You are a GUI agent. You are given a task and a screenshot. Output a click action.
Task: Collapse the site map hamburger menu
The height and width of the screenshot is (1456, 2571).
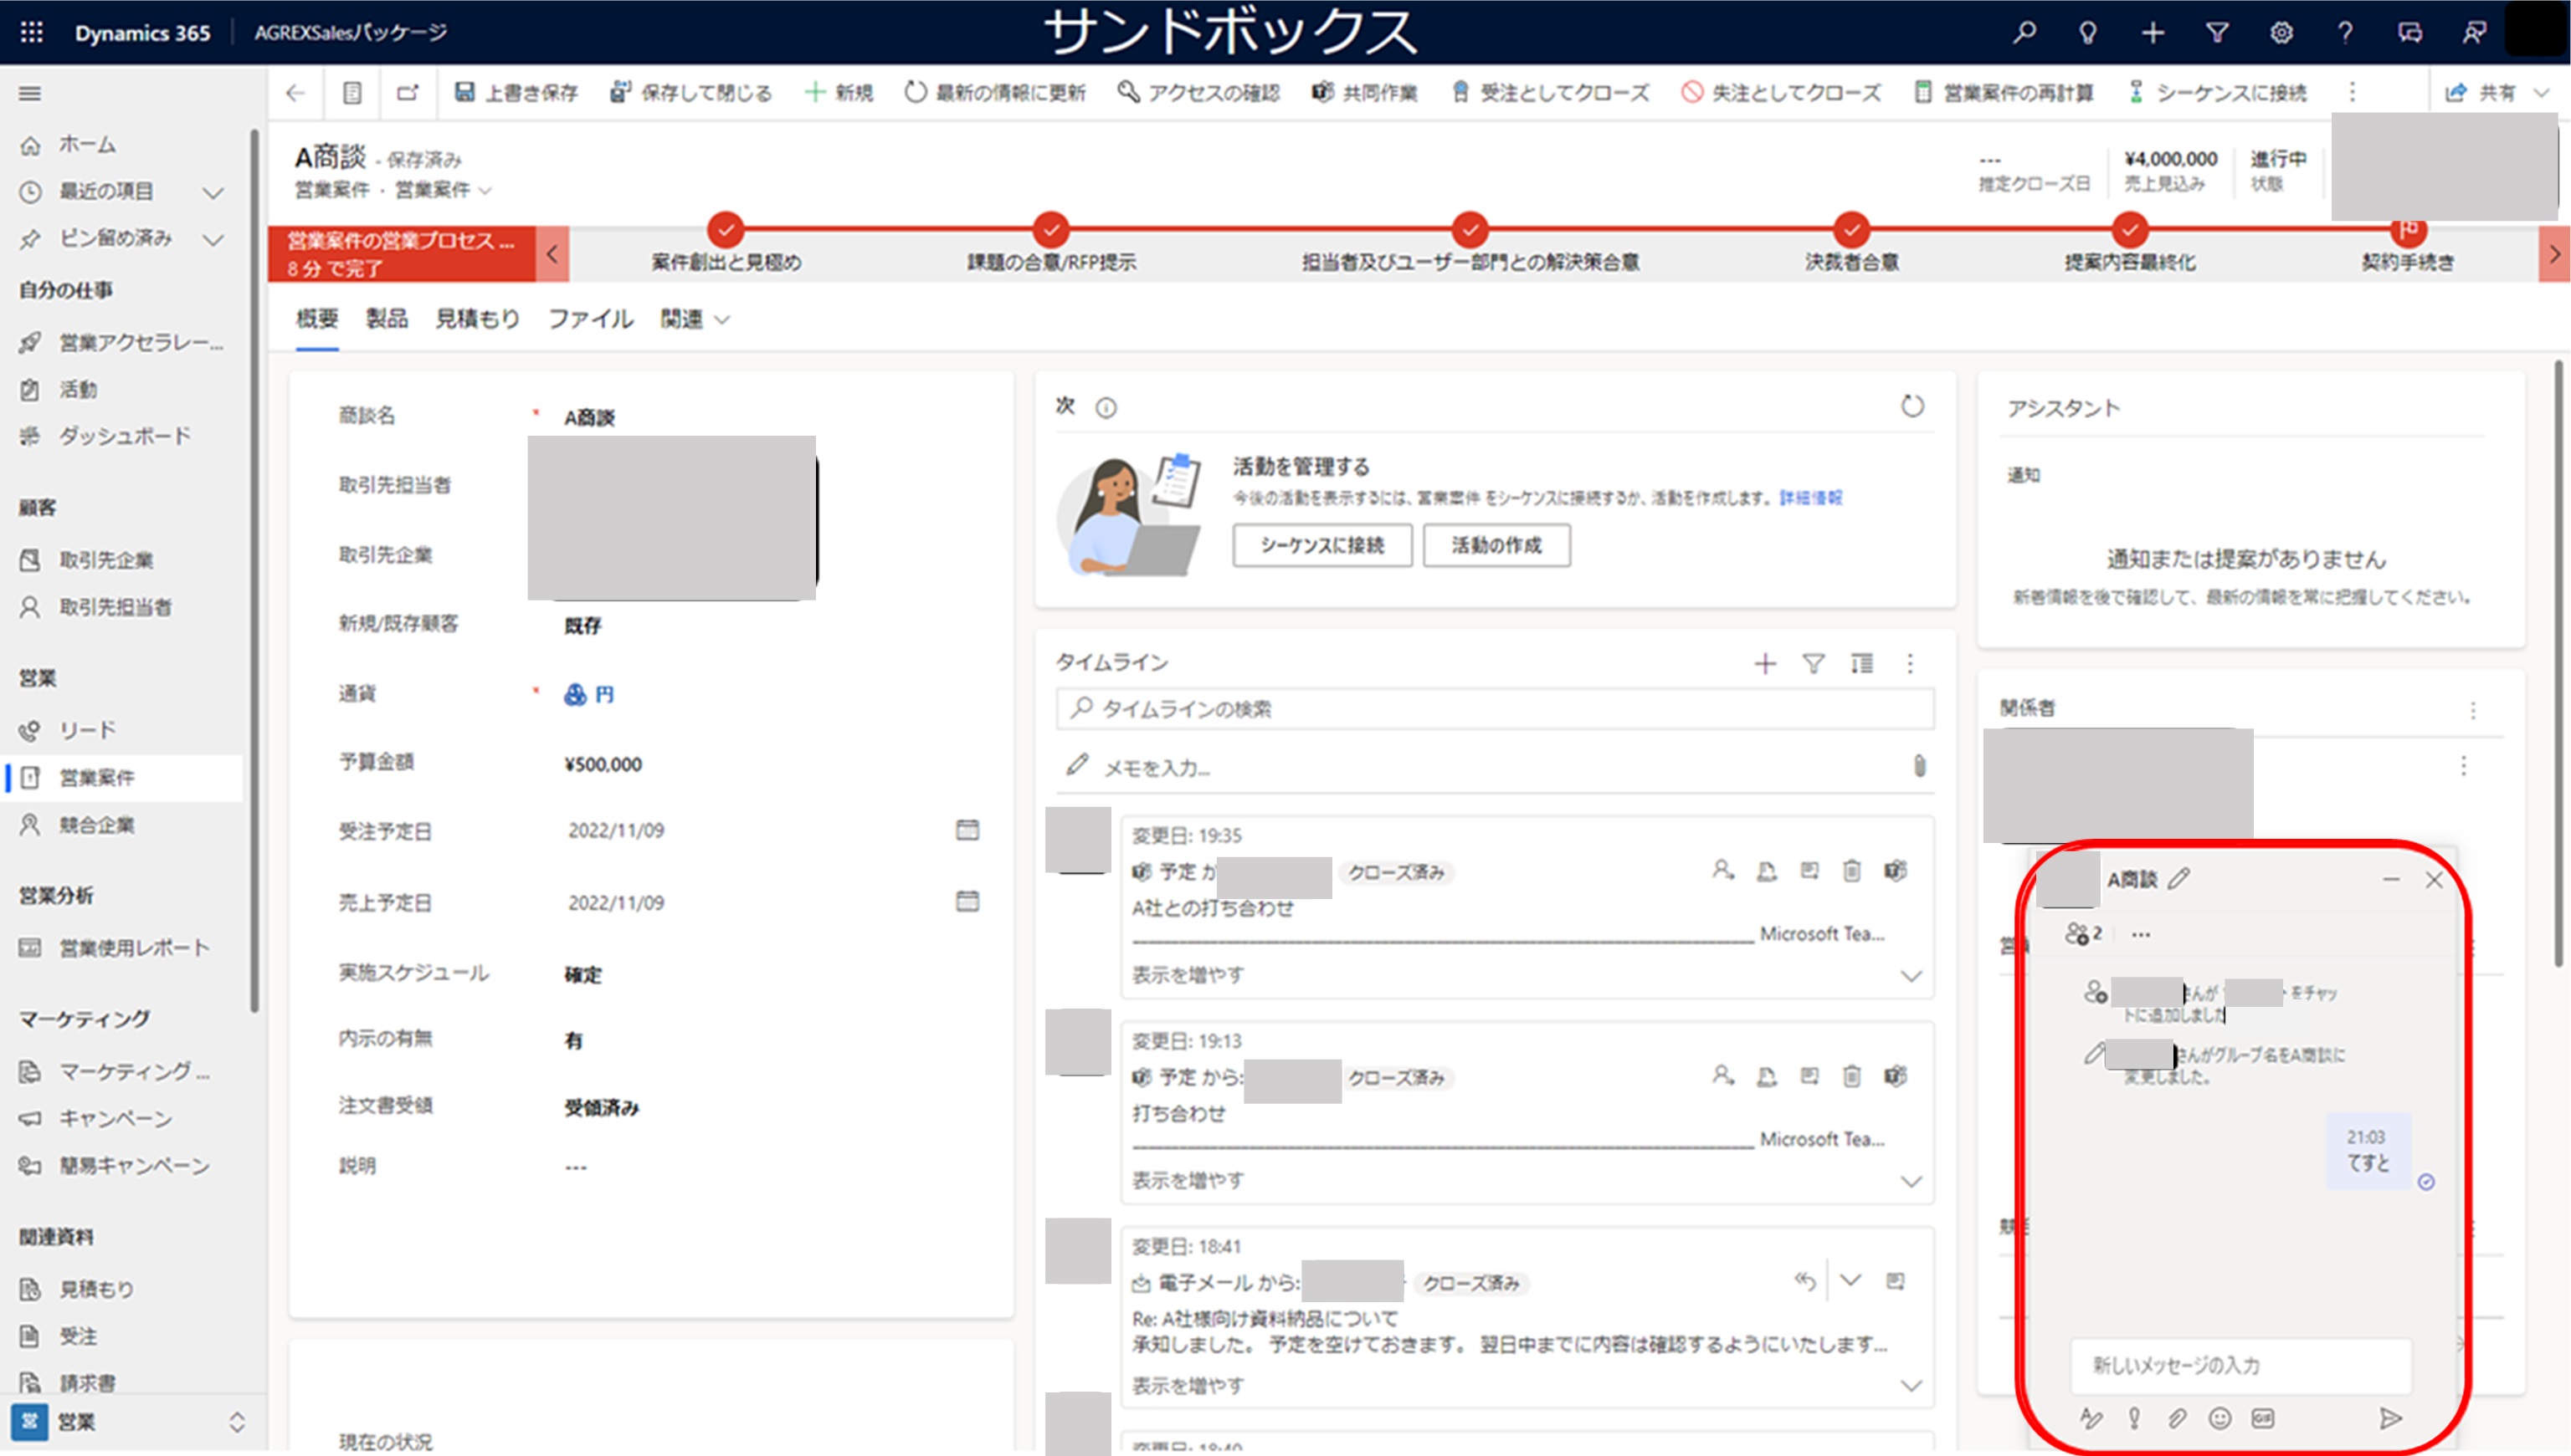pyautogui.click(x=30, y=93)
